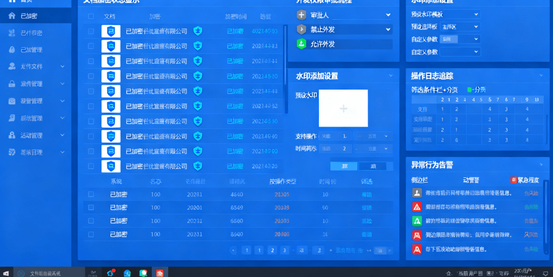Go to page 3 in the pagination bar
Screen dimensions: 553x277
click(x=285, y=250)
